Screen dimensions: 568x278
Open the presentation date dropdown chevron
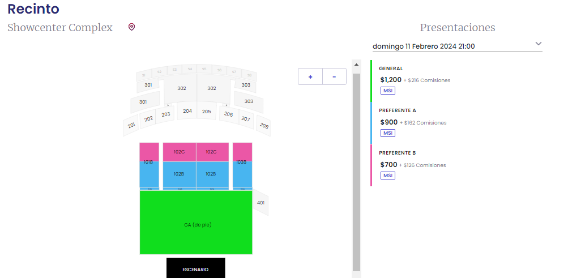pyautogui.click(x=539, y=44)
